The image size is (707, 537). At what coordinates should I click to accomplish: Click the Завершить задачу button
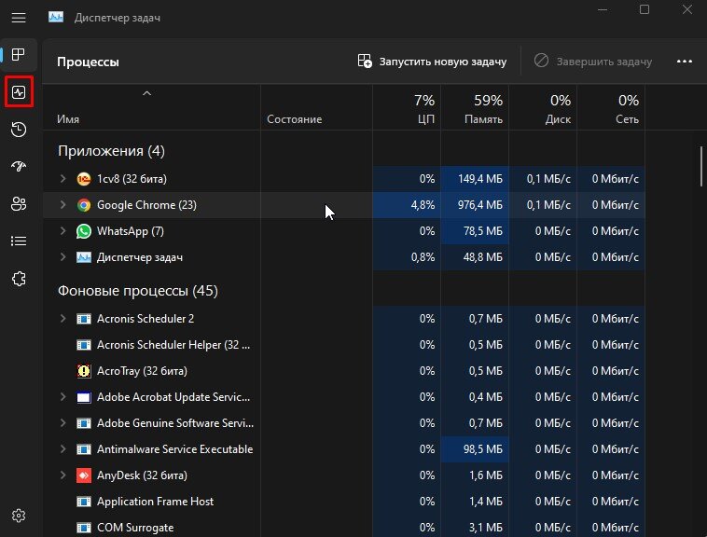pos(593,62)
